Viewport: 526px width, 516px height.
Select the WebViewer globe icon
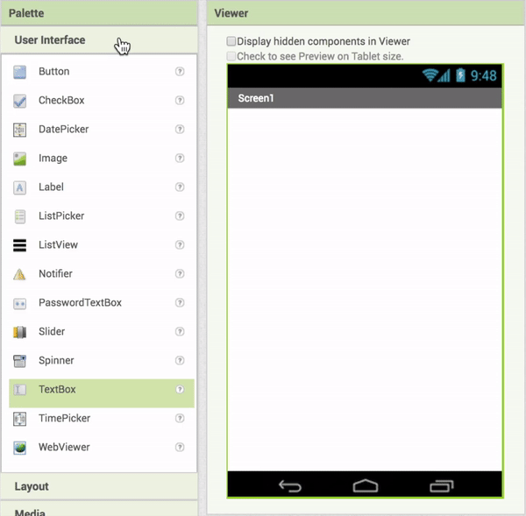pos(20,448)
